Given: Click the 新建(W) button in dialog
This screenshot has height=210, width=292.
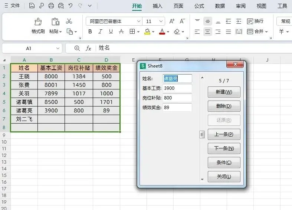Looking at the screenshot, I should (224, 92).
